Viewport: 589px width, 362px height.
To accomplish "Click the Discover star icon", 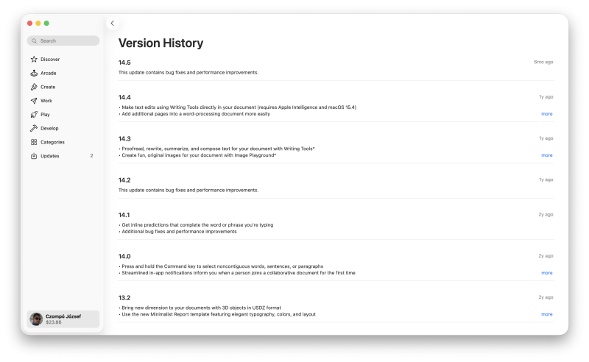I will tap(34, 60).
